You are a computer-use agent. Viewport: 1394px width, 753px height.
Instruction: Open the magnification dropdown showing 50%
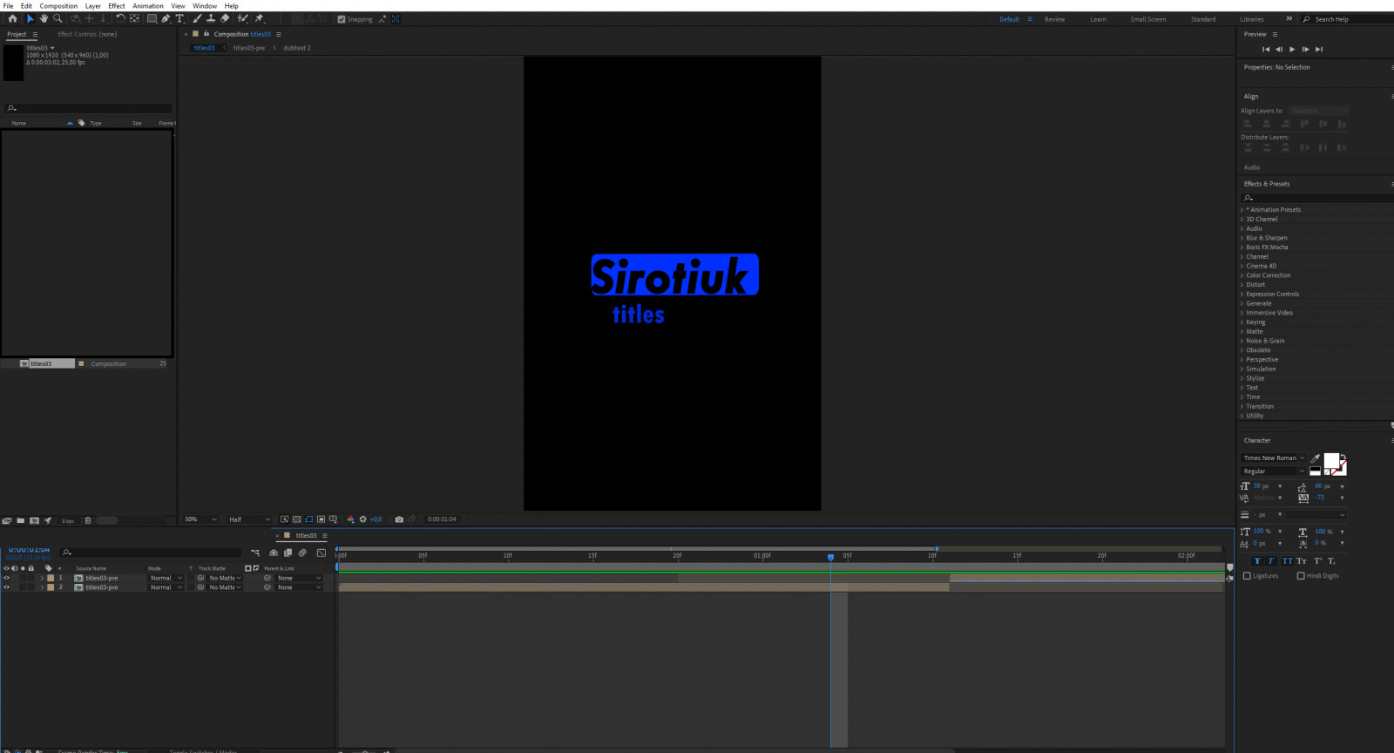point(200,519)
